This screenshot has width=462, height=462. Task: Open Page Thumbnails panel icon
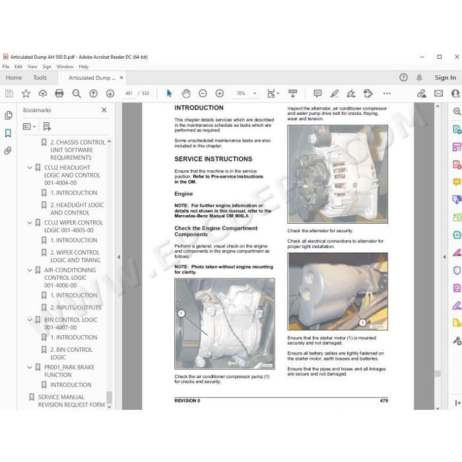click(8, 115)
